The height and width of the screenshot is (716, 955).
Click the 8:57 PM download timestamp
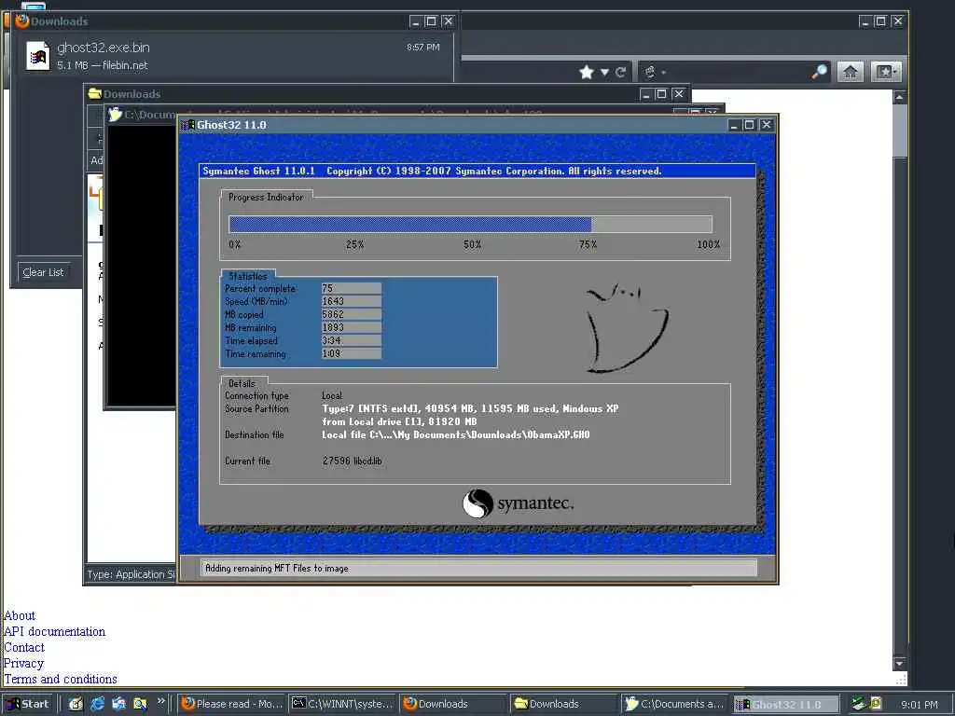click(422, 47)
